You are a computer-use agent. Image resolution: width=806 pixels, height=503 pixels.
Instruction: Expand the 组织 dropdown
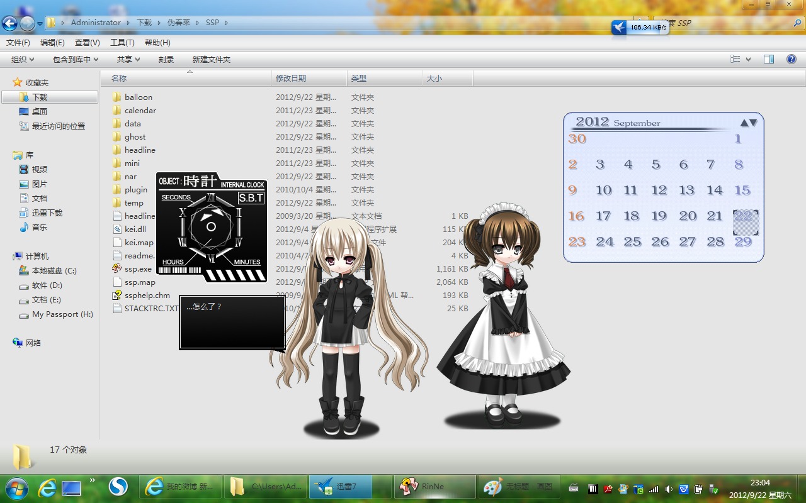(x=23, y=60)
